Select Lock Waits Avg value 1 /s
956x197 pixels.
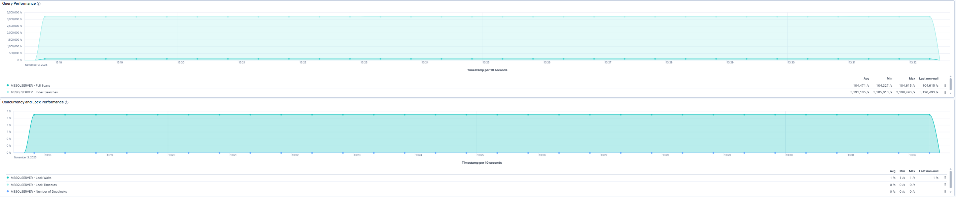coord(893,178)
